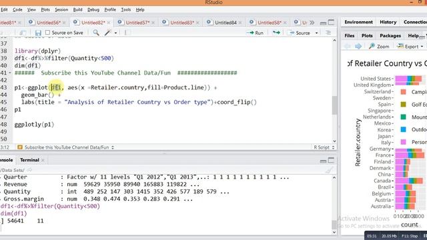This screenshot has height=240, width=427.
Task: Show in new window icon in editor toolbar
Action: (23, 33)
